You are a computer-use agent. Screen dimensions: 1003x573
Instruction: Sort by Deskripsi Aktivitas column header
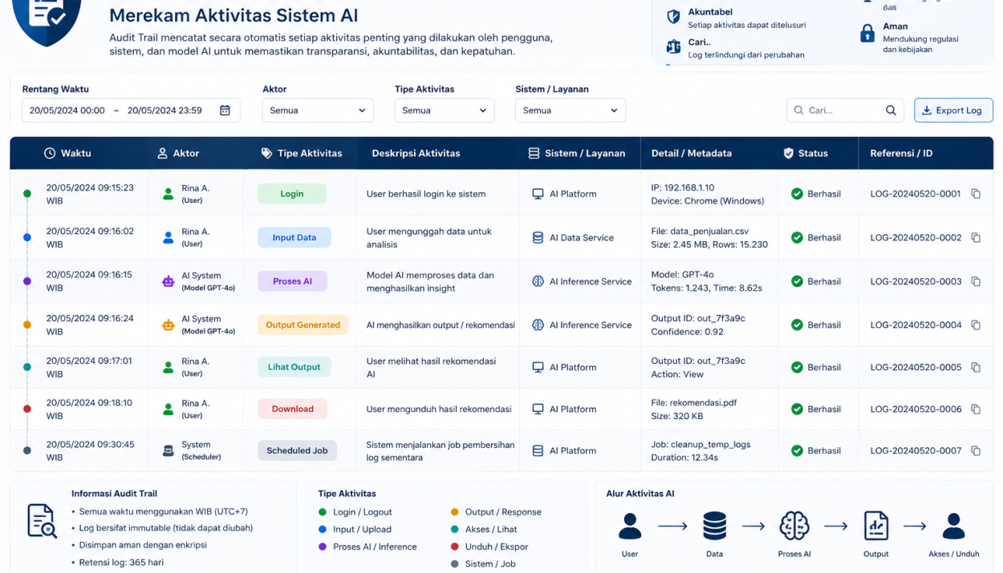tap(416, 153)
